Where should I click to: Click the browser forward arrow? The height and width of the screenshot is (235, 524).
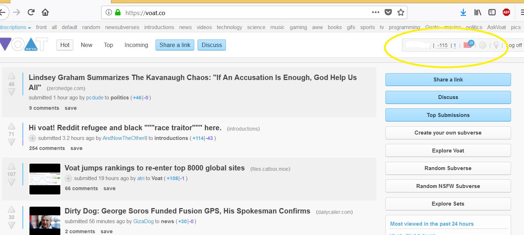pos(17,12)
